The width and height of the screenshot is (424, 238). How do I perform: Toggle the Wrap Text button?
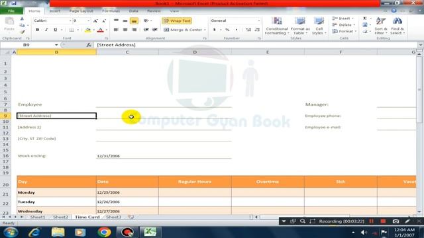pos(177,20)
